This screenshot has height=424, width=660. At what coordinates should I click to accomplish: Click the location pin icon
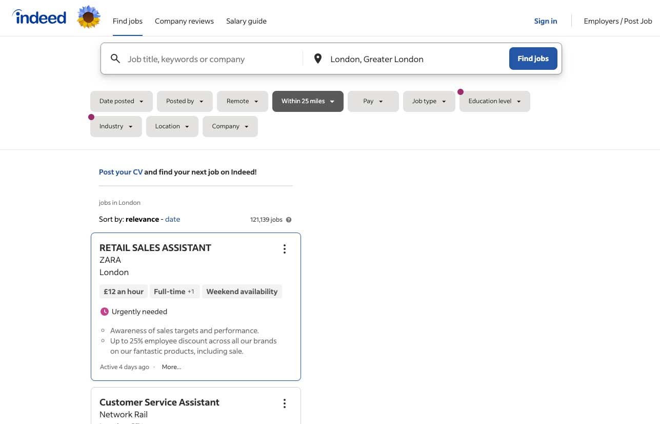pos(318,59)
